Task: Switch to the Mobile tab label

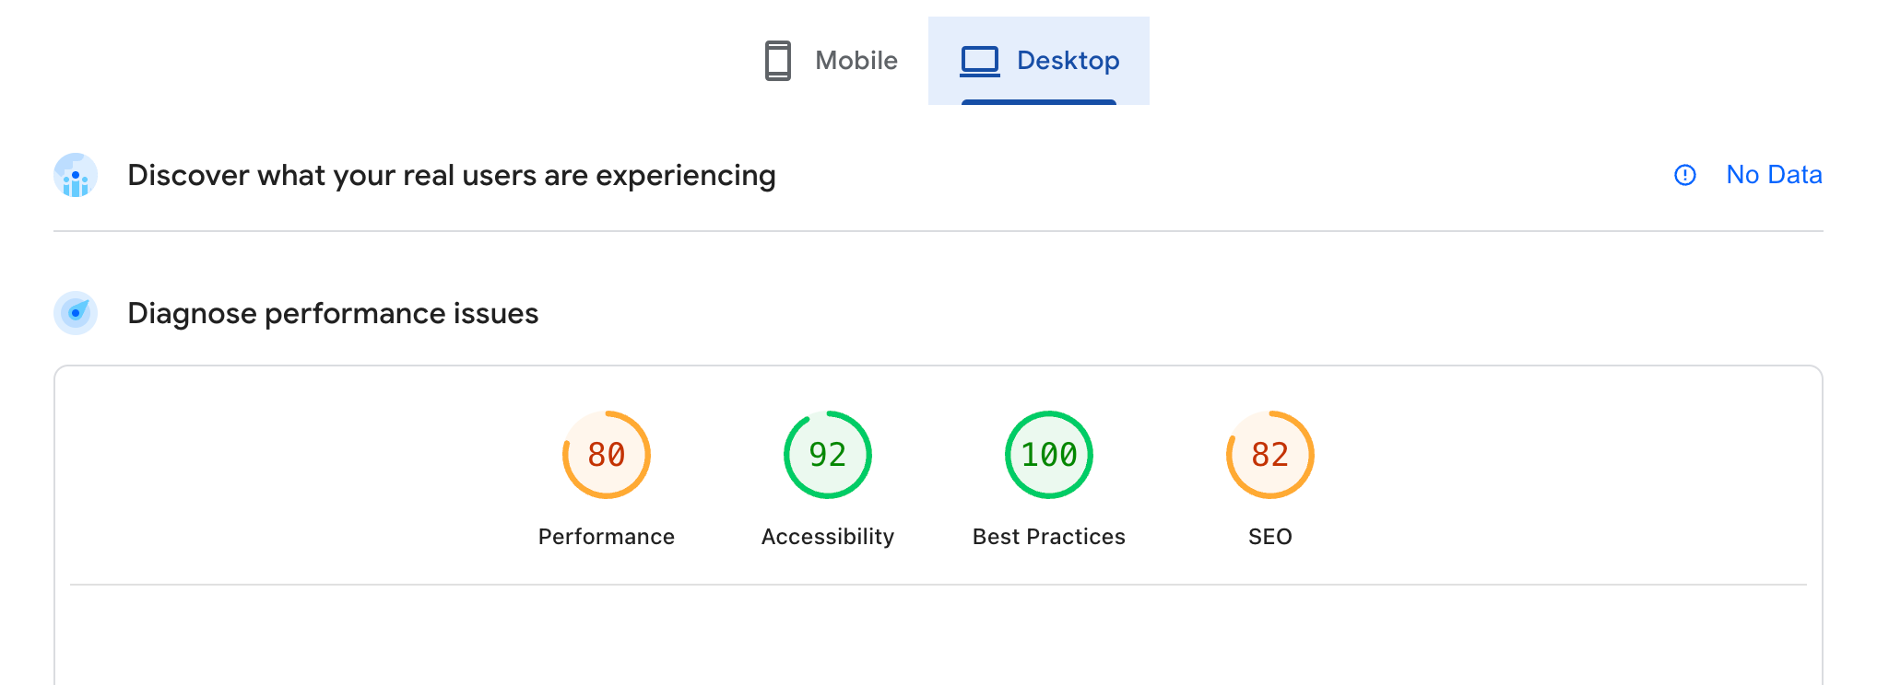Action: pyautogui.click(x=856, y=61)
